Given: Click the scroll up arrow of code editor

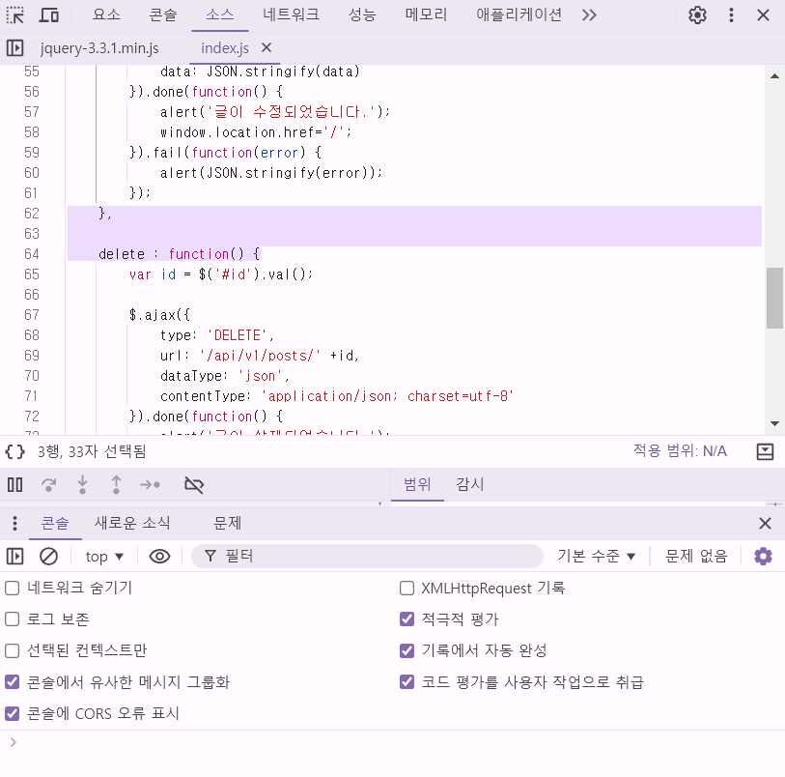Looking at the screenshot, I should tap(774, 76).
